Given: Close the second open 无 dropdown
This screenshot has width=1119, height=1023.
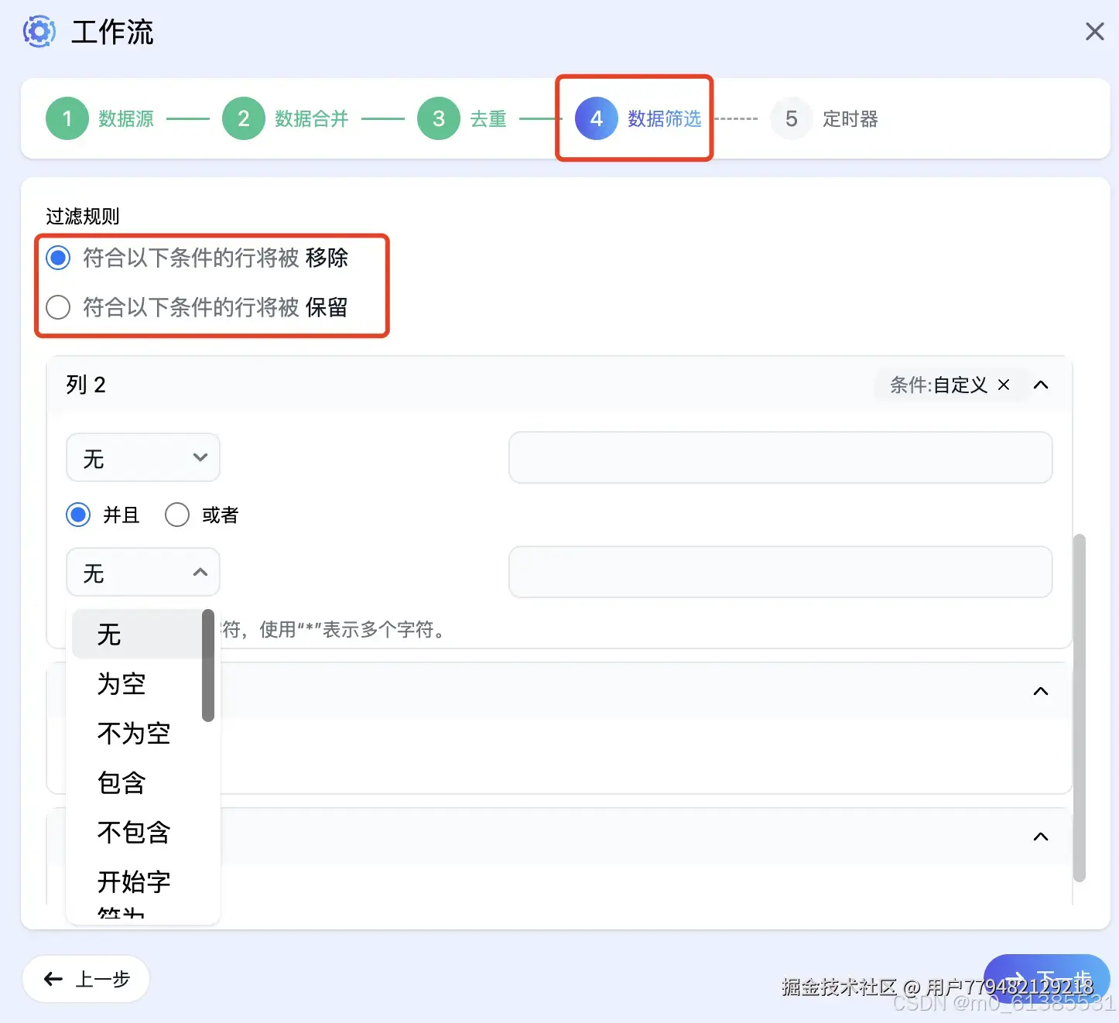Looking at the screenshot, I should (143, 572).
